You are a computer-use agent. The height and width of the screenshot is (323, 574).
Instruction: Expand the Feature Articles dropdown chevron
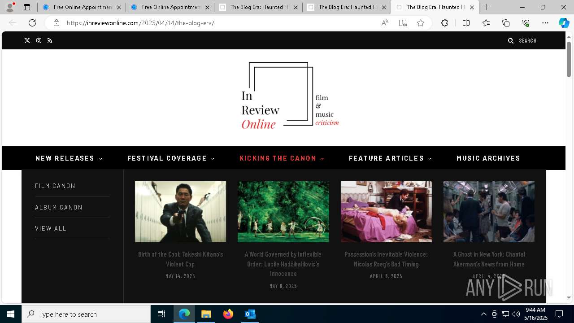[430, 158]
